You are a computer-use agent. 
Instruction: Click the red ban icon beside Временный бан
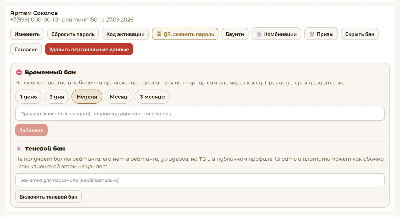click(19, 72)
